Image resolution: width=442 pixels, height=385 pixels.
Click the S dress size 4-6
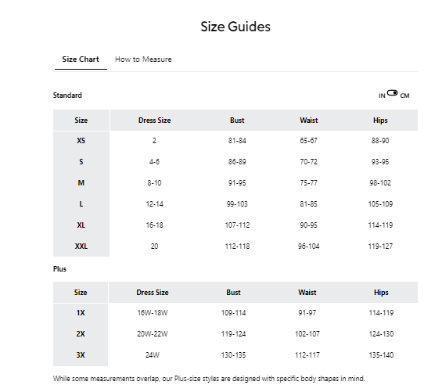(154, 162)
